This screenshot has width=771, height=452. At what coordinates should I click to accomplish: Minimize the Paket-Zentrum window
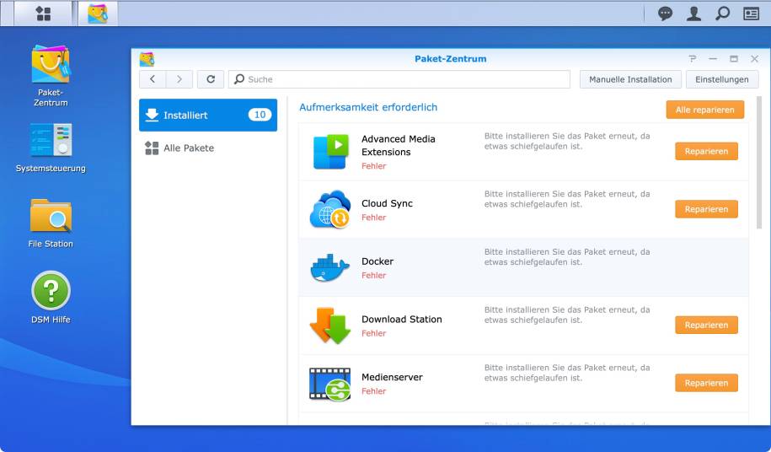click(x=713, y=58)
